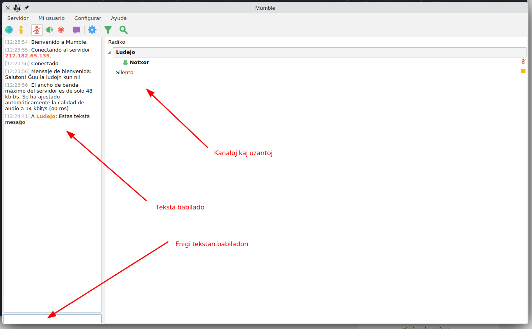Collapse the Ludejo channel tree arrow

coord(109,52)
